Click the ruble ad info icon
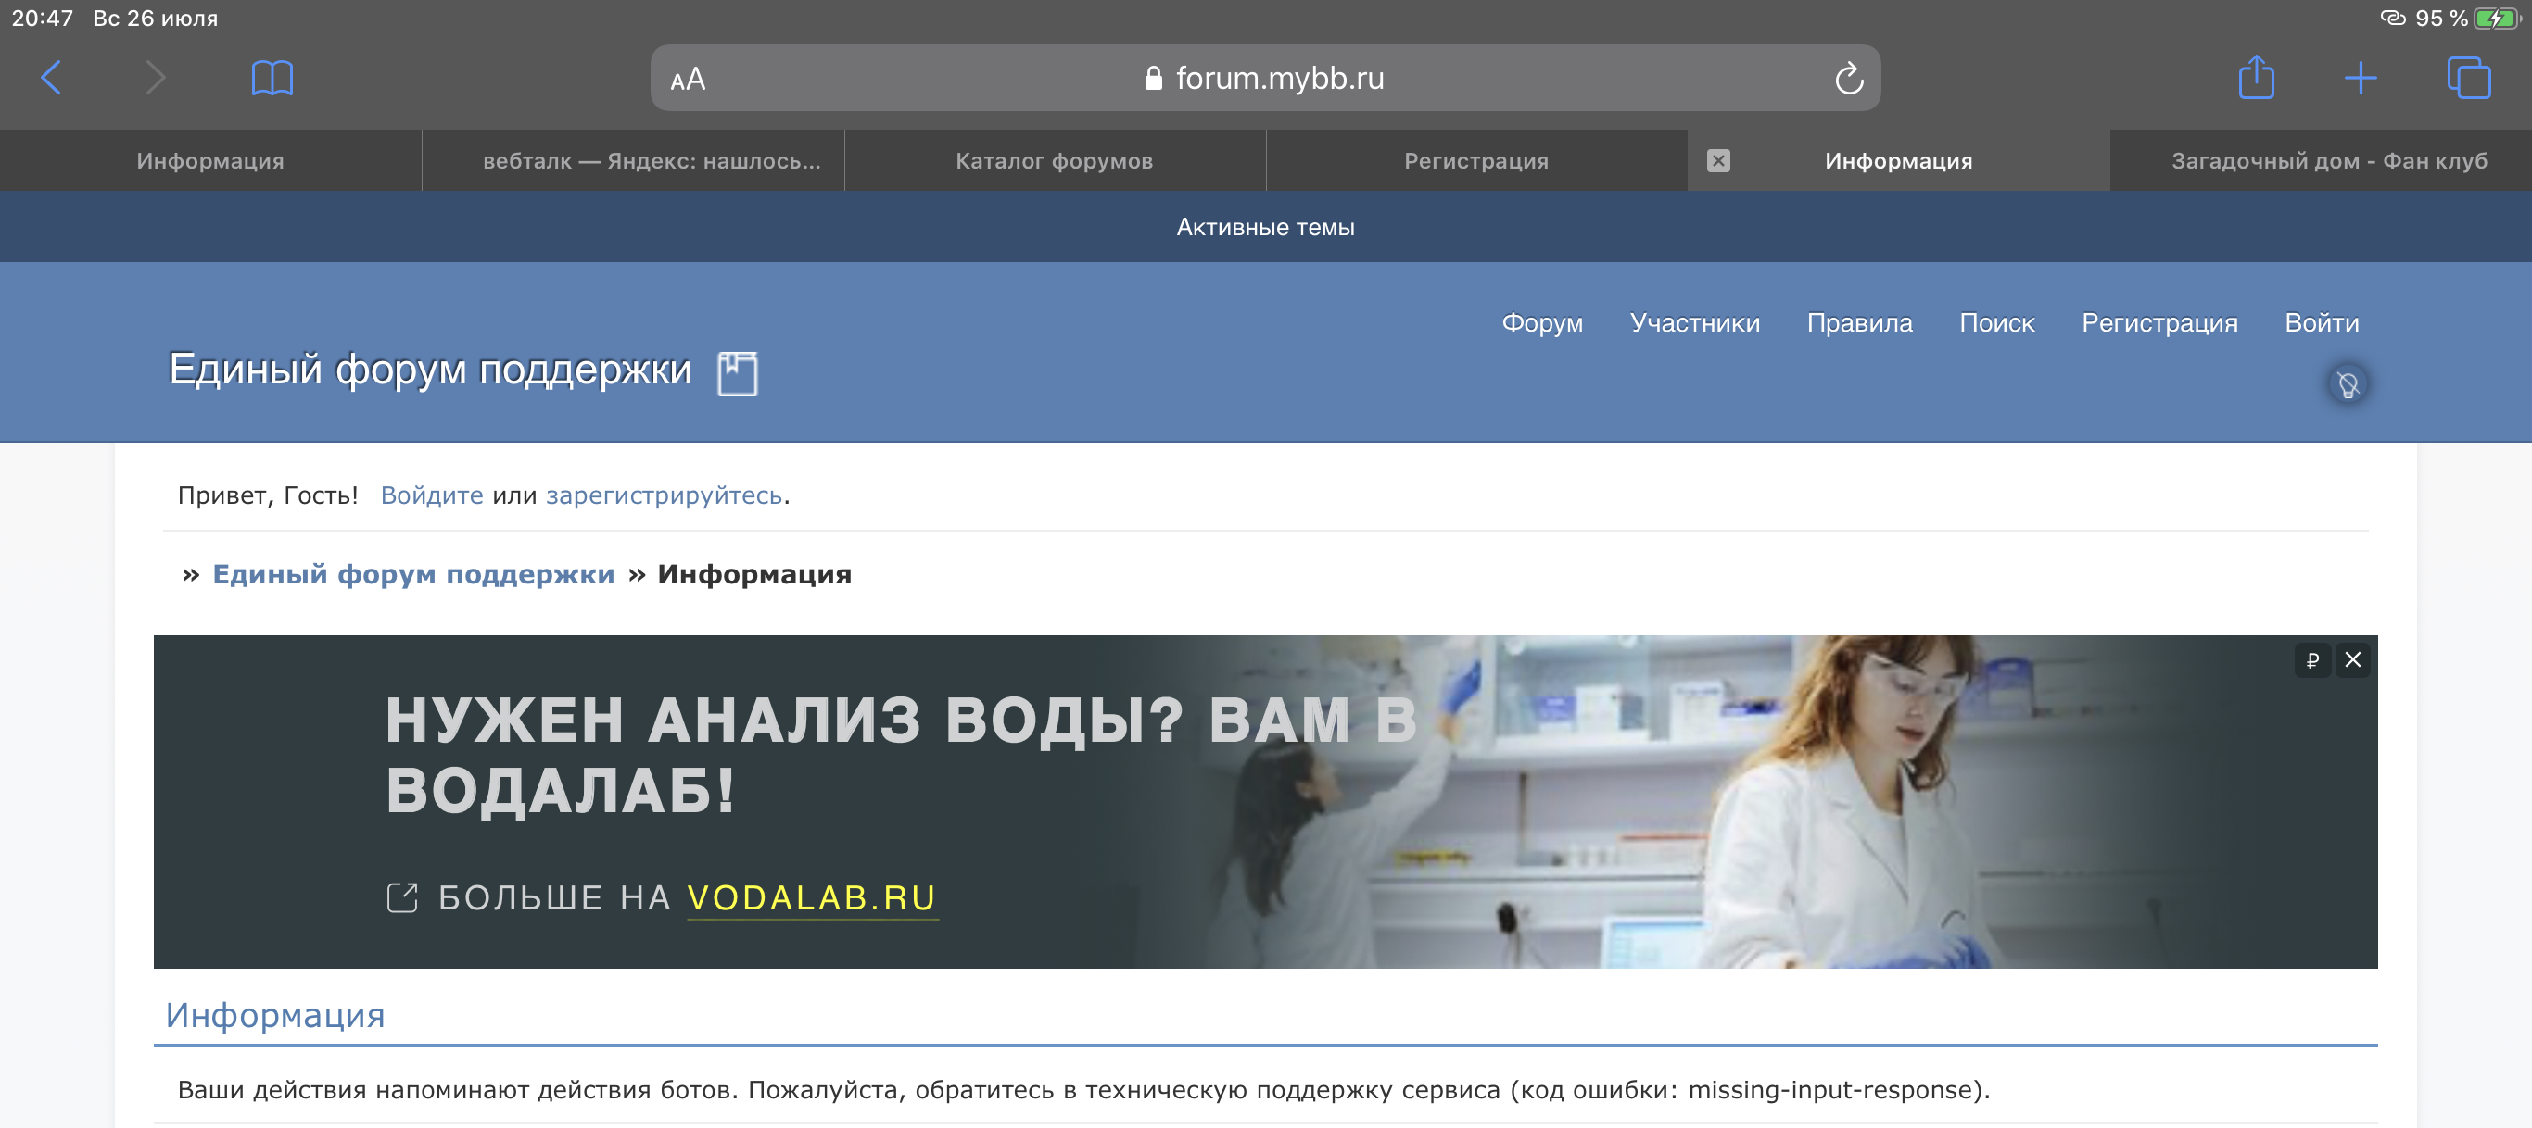Image resolution: width=2532 pixels, height=1128 pixels. (x=2311, y=660)
